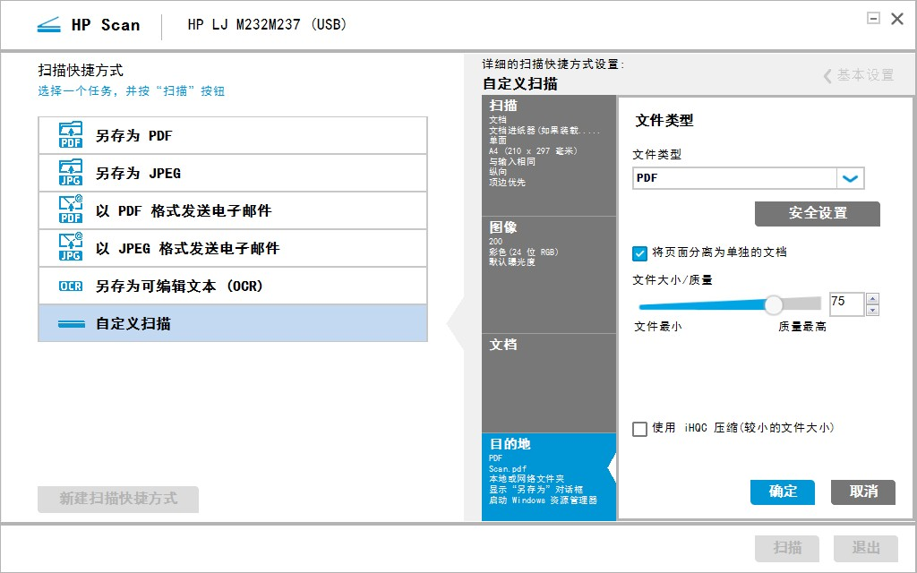Choose 以 JPEG 格式发送电子邮件 shortcut
The width and height of the screenshot is (917, 573).
point(233,248)
